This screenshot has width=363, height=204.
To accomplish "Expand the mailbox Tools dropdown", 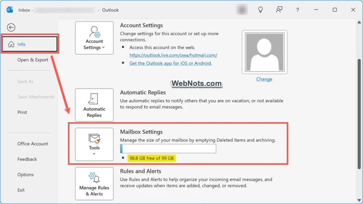I will tap(94, 144).
